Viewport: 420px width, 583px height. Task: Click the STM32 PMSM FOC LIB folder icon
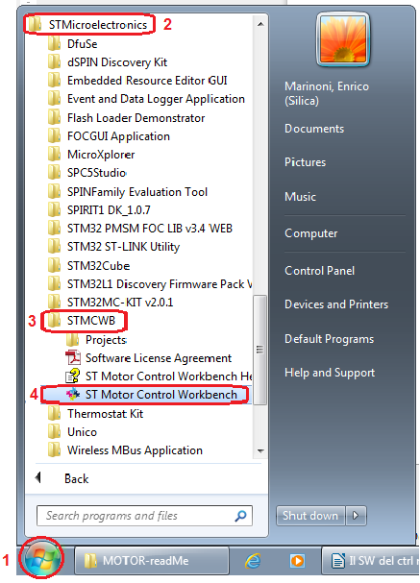pos(55,229)
